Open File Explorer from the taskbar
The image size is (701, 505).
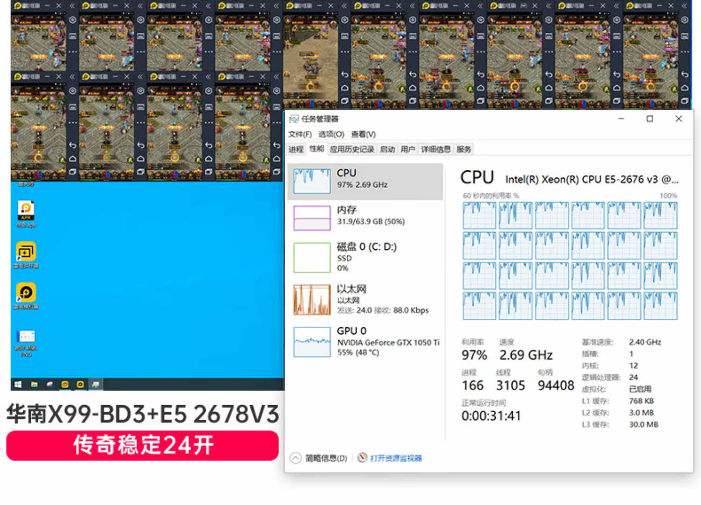pos(34,384)
